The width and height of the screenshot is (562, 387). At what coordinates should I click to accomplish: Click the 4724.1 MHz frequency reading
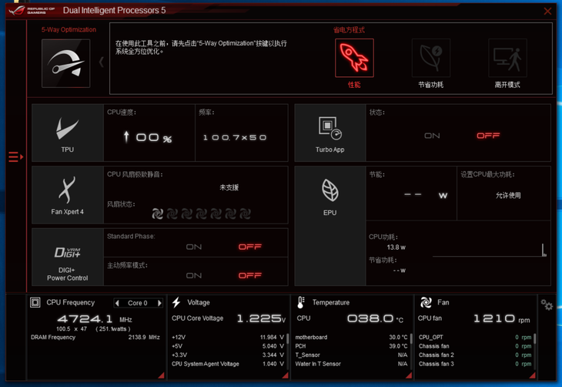[95, 319]
